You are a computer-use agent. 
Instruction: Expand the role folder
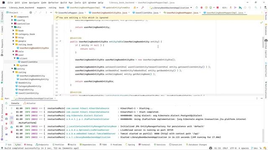click(13, 51)
